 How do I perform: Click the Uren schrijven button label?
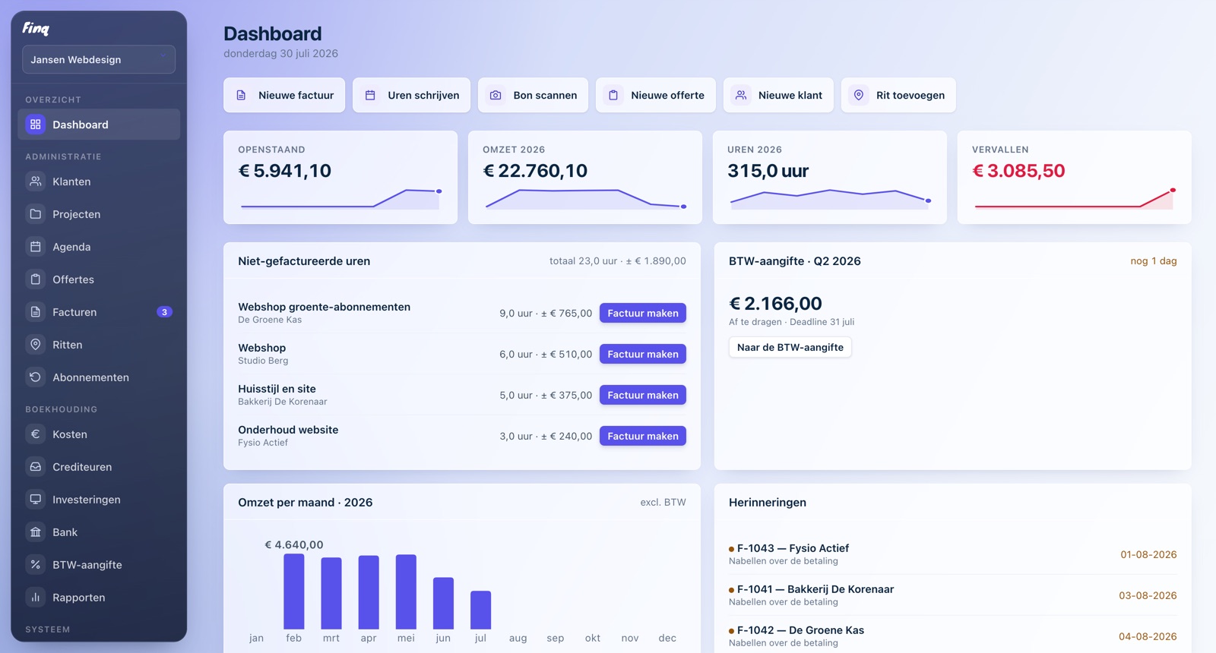[423, 95]
